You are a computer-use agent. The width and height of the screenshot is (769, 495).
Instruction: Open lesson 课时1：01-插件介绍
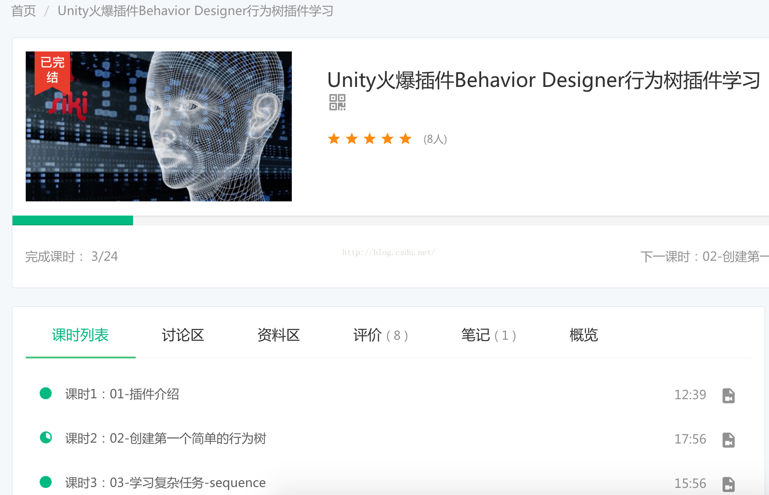[122, 394]
